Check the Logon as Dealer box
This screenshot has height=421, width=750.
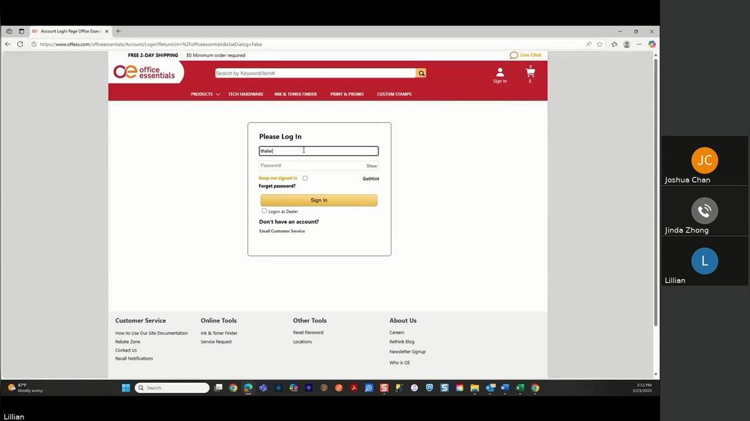pyautogui.click(x=264, y=211)
